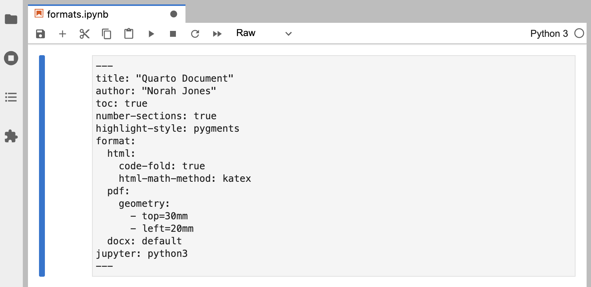Open the file browser sidebar
Screen dimensions: 591x287
click(x=11, y=19)
